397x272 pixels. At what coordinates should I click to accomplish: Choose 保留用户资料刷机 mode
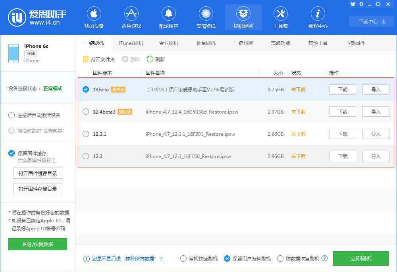click(227, 258)
